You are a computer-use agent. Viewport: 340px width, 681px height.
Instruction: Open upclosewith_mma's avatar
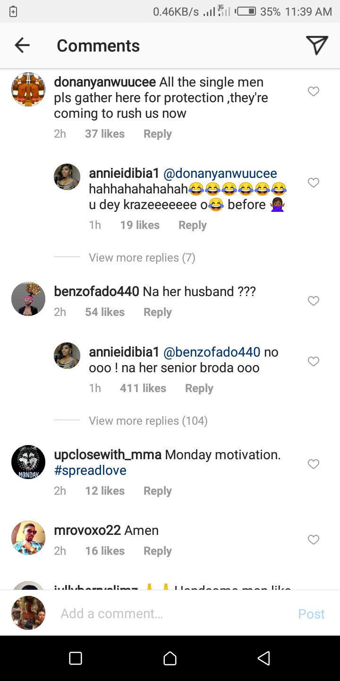pyautogui.click(x=28, y=462)
